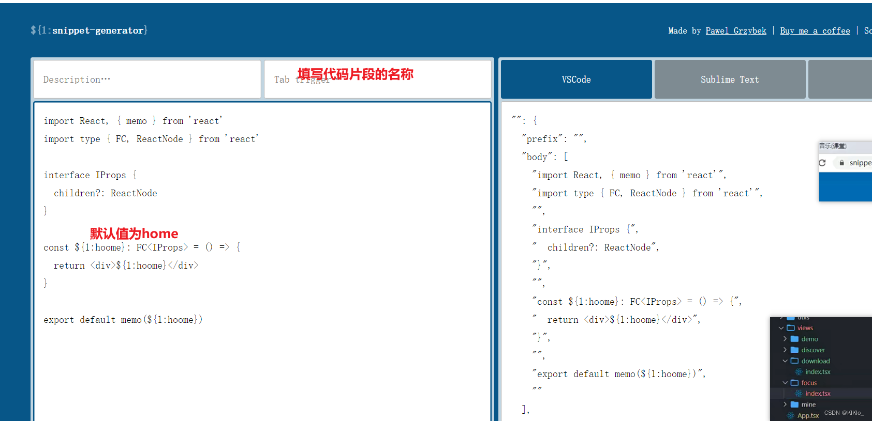
Task: Click the discover folder icon in the file tree
Action: pos(794,350)
